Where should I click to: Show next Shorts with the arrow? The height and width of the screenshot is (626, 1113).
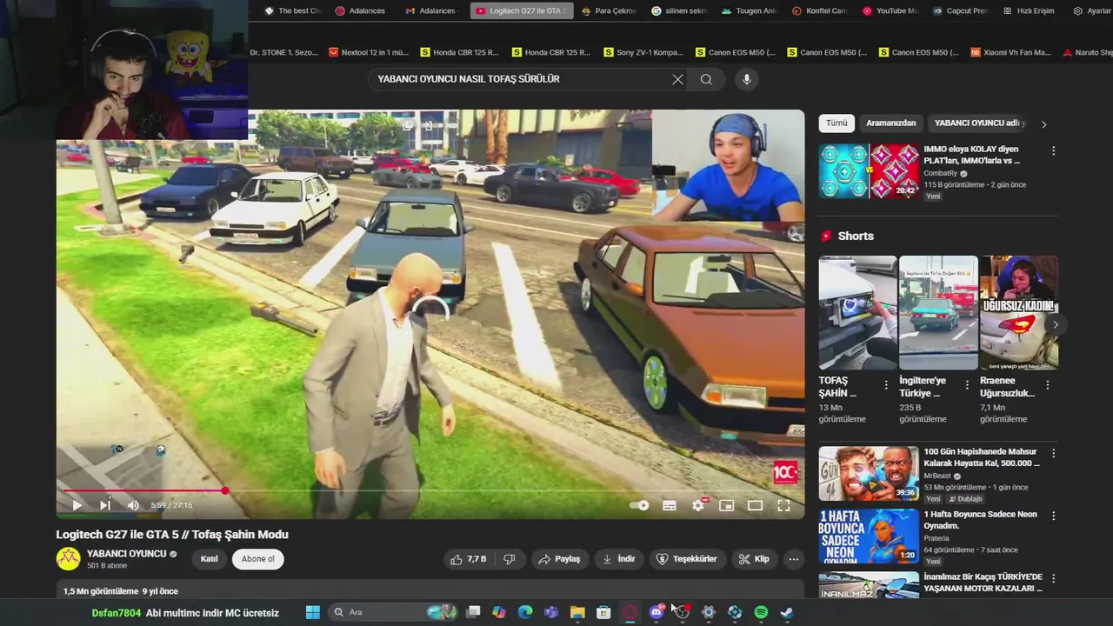(1055, 324)
